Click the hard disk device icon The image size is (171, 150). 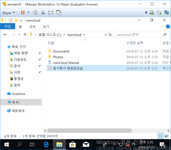[151, 13]
